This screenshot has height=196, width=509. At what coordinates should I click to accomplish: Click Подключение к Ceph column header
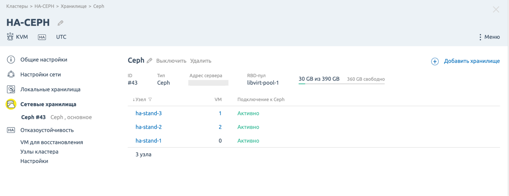pyautogui.click(x=261, y=100)
